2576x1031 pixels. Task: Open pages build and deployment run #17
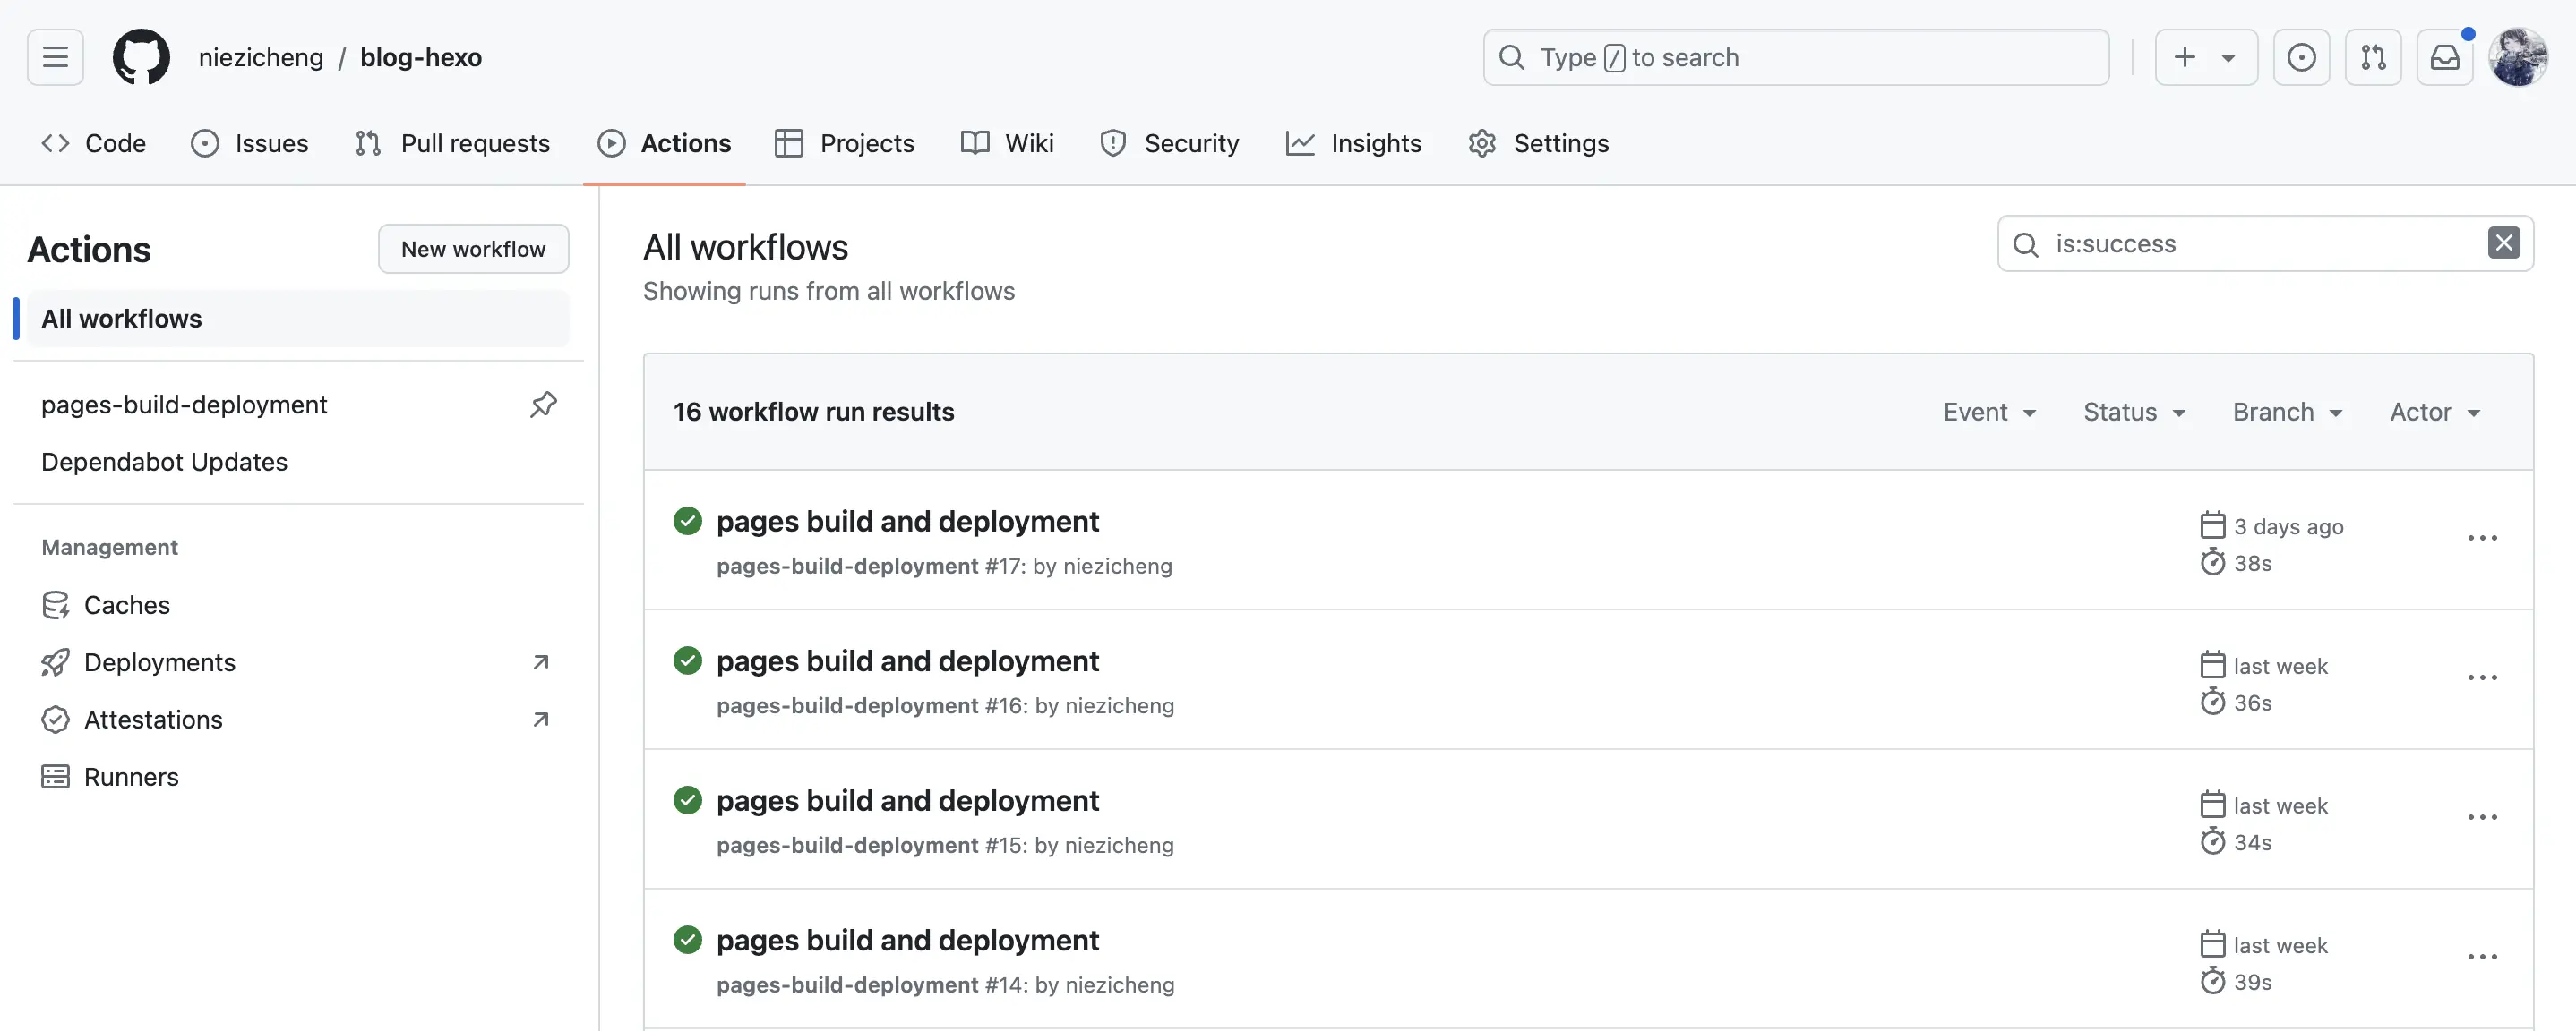pyautogui.click(x=907, y=522)
